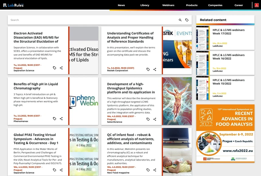Click tag icon on Global PFAS Testing card
The width and height of the screenshot is (261, 176).
click(54, 170)
